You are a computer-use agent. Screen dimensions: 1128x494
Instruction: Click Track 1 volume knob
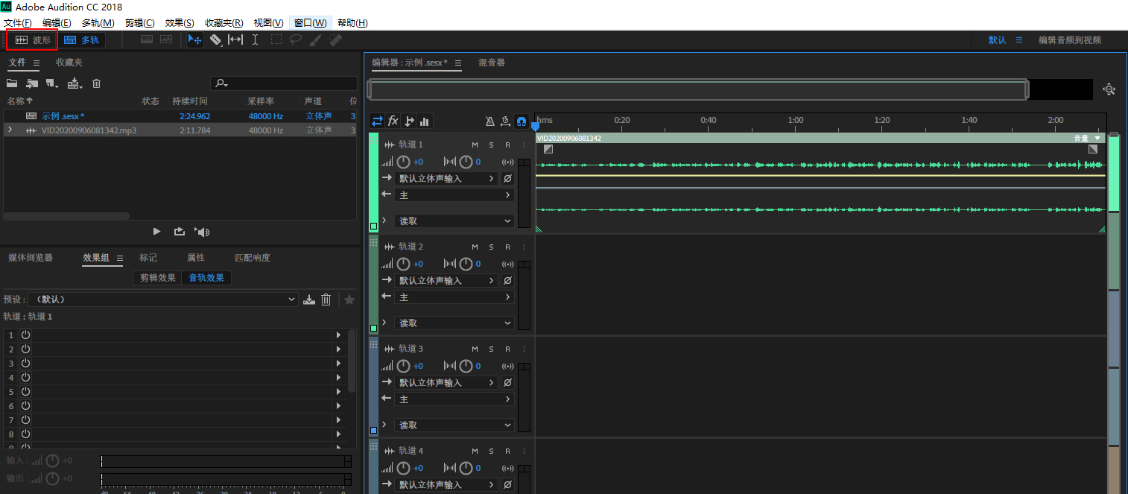point(403,162)
